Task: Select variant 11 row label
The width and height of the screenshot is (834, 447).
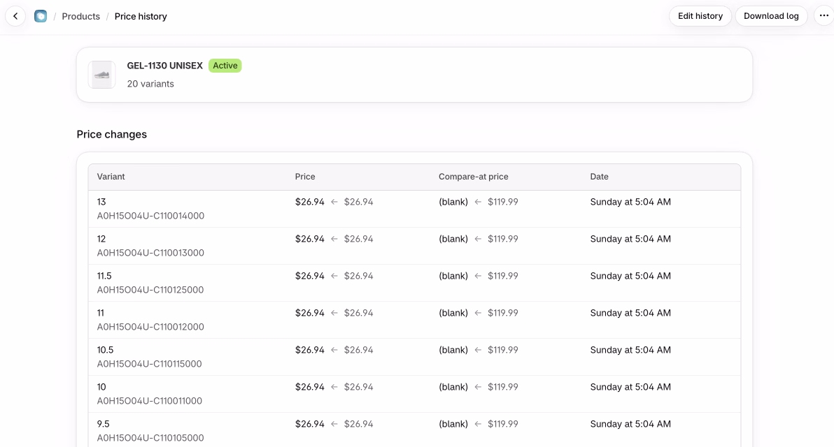Action: point(101,313)
